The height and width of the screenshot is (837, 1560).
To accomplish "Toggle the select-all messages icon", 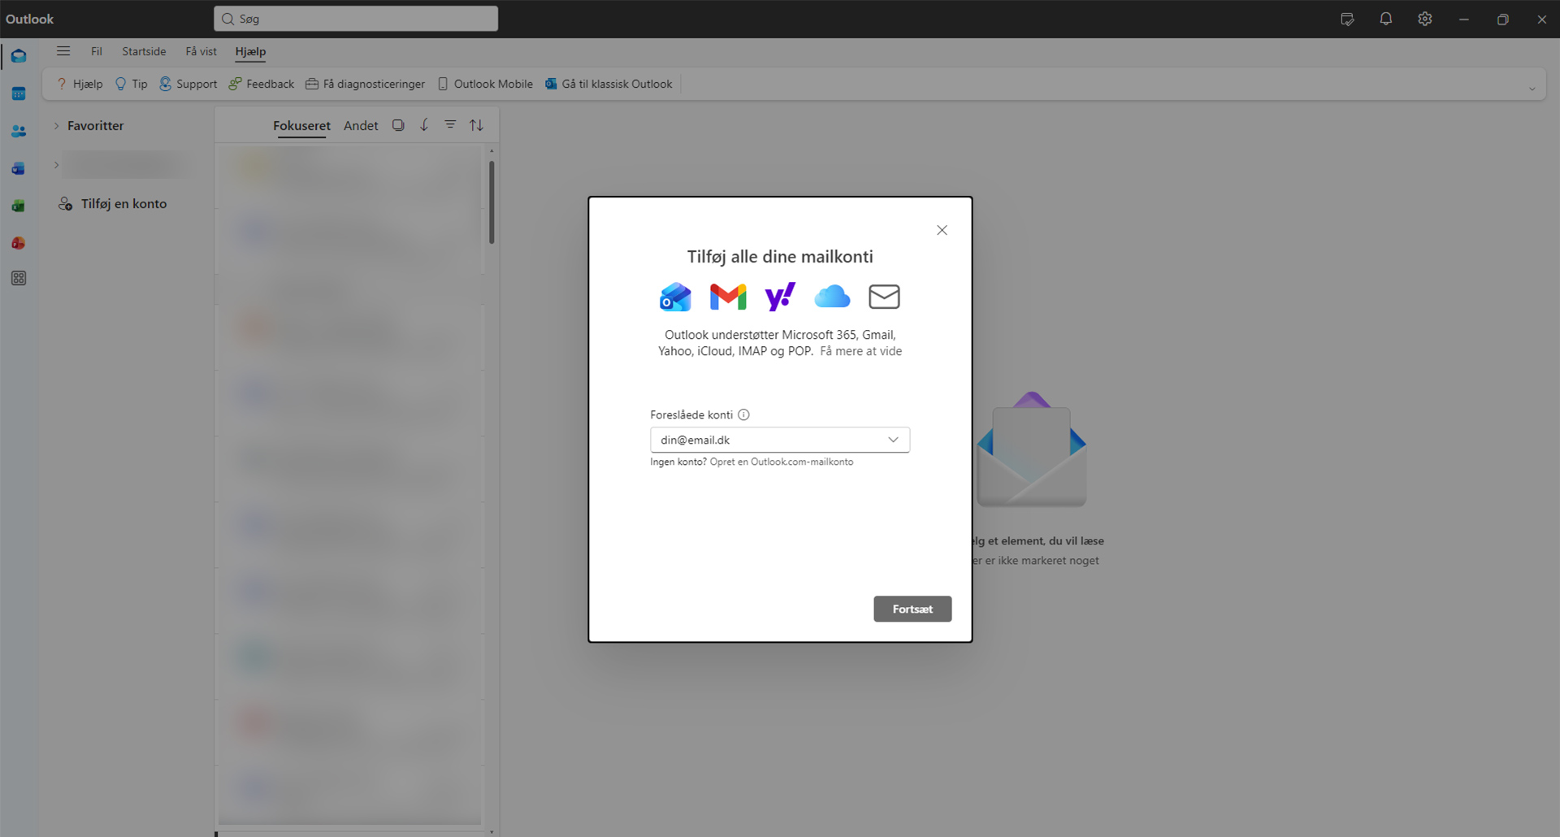I will click(398, 125).
